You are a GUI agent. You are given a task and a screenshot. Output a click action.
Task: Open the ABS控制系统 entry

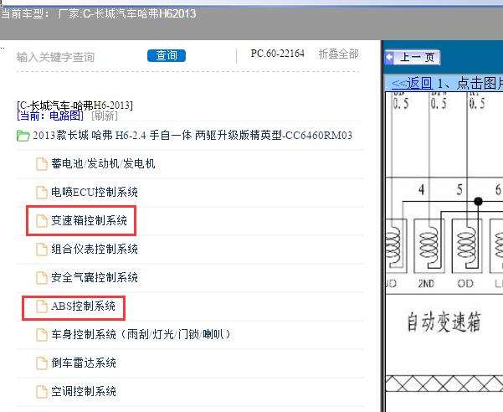point(83,306)
